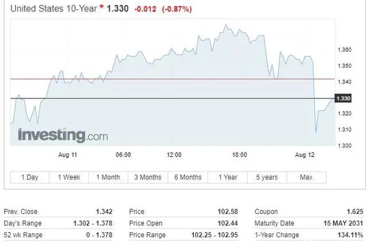The height and width of the screenshot is (250, 367).
Task: Click the red down-arrow price indicator icon
Action: (101, 6)
